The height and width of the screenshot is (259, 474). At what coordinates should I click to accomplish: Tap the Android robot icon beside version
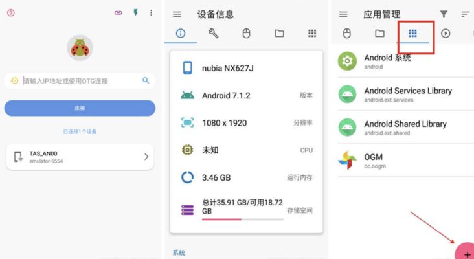187,95
